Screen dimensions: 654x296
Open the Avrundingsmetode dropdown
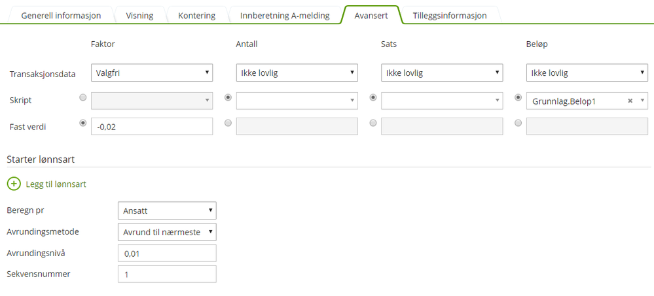click(x=167, y=232)
